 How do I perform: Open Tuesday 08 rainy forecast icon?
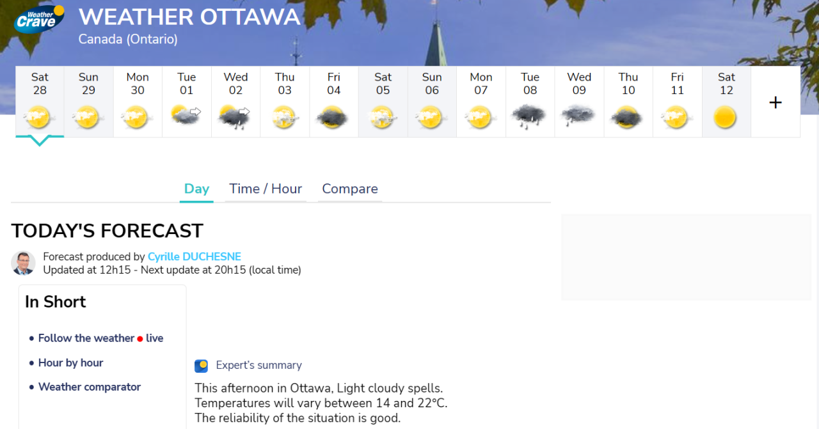[x=529, y=116]
